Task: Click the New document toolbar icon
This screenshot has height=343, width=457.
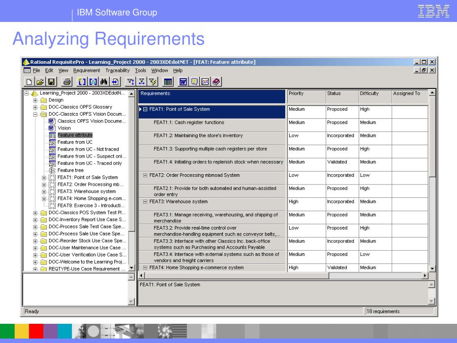Action: click(x=29, y=82)
